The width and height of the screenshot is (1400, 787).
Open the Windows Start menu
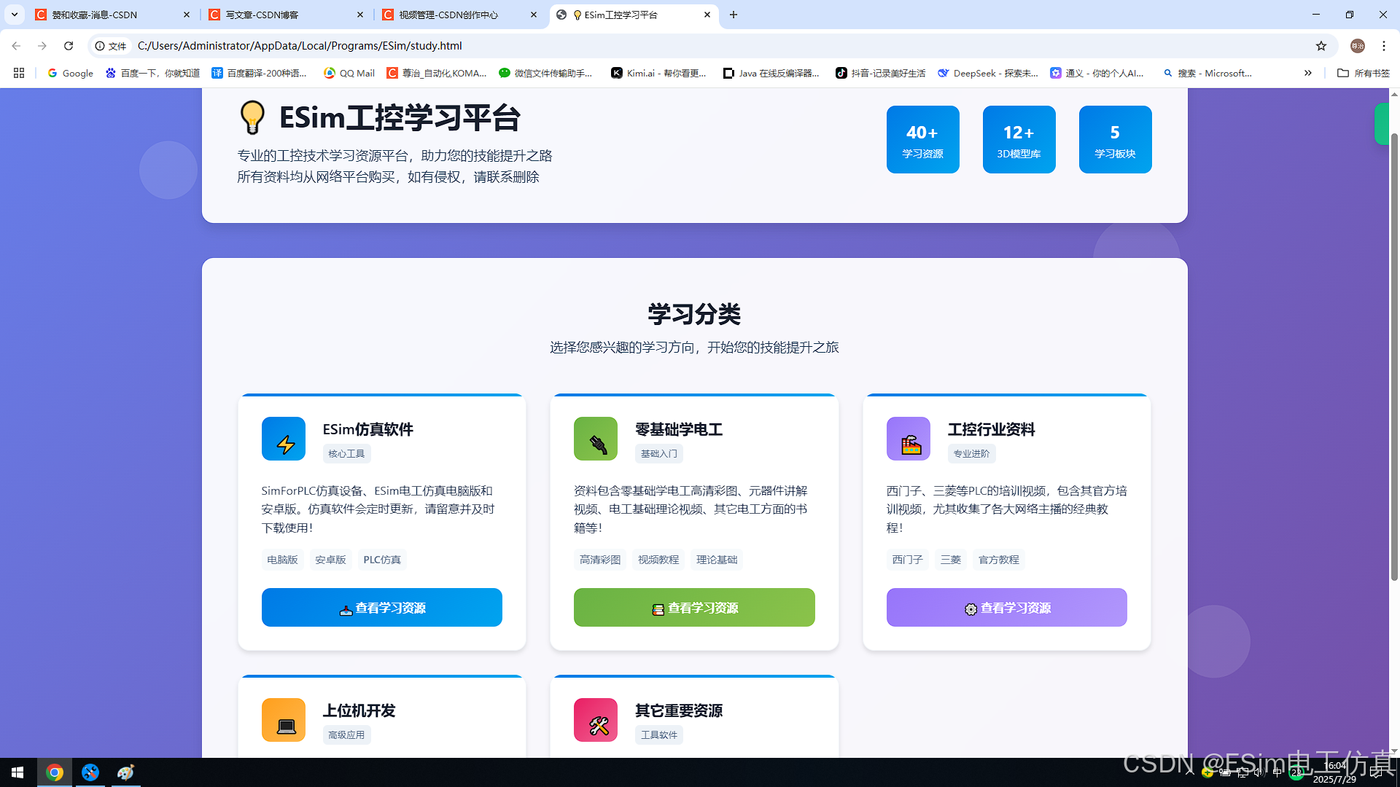click(17, 772)
